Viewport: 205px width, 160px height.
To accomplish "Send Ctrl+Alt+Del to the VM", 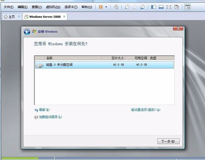I will (x=116, y=7).
